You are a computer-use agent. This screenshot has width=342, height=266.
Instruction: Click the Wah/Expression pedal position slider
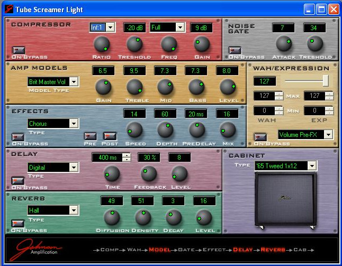[x=326, y=81]
